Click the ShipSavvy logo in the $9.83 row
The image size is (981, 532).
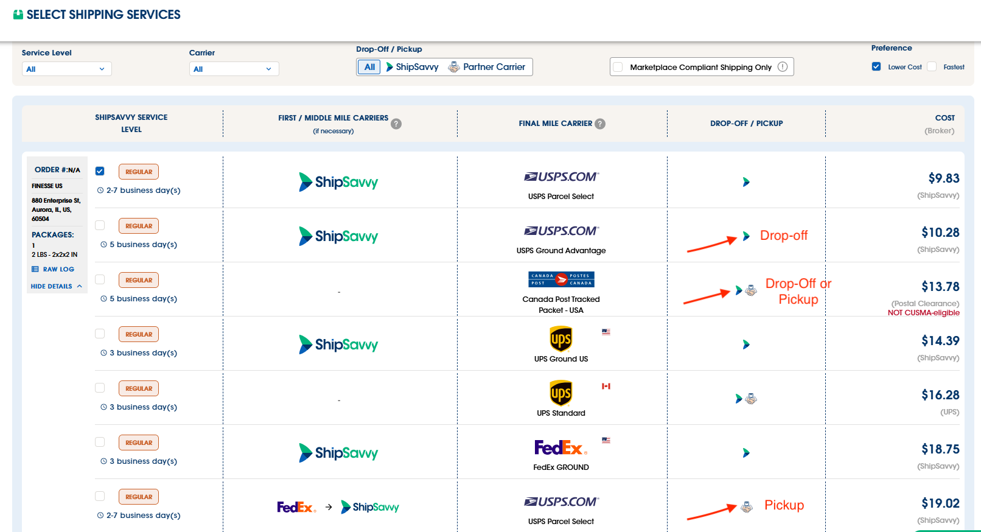[x=338, y=182]
